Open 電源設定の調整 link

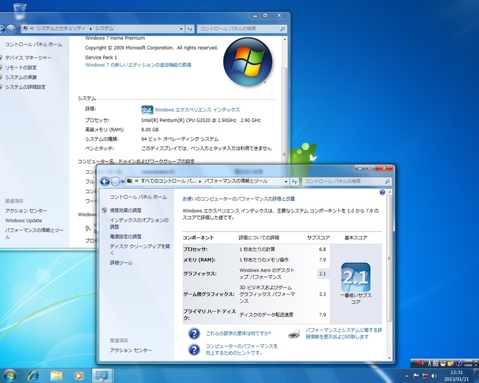pyautogui.click(x=126, y=236)
